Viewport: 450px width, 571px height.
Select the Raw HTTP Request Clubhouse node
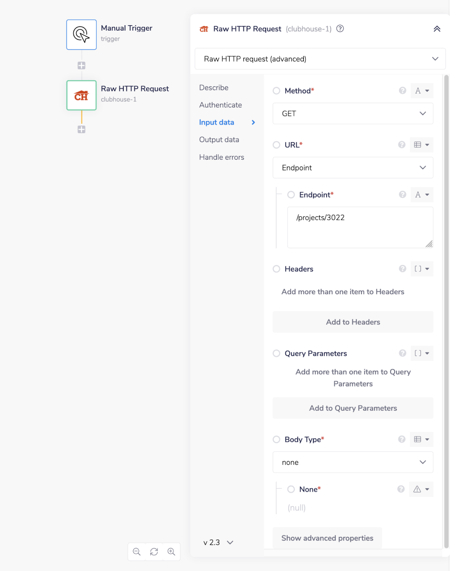[x=81, y=95]
